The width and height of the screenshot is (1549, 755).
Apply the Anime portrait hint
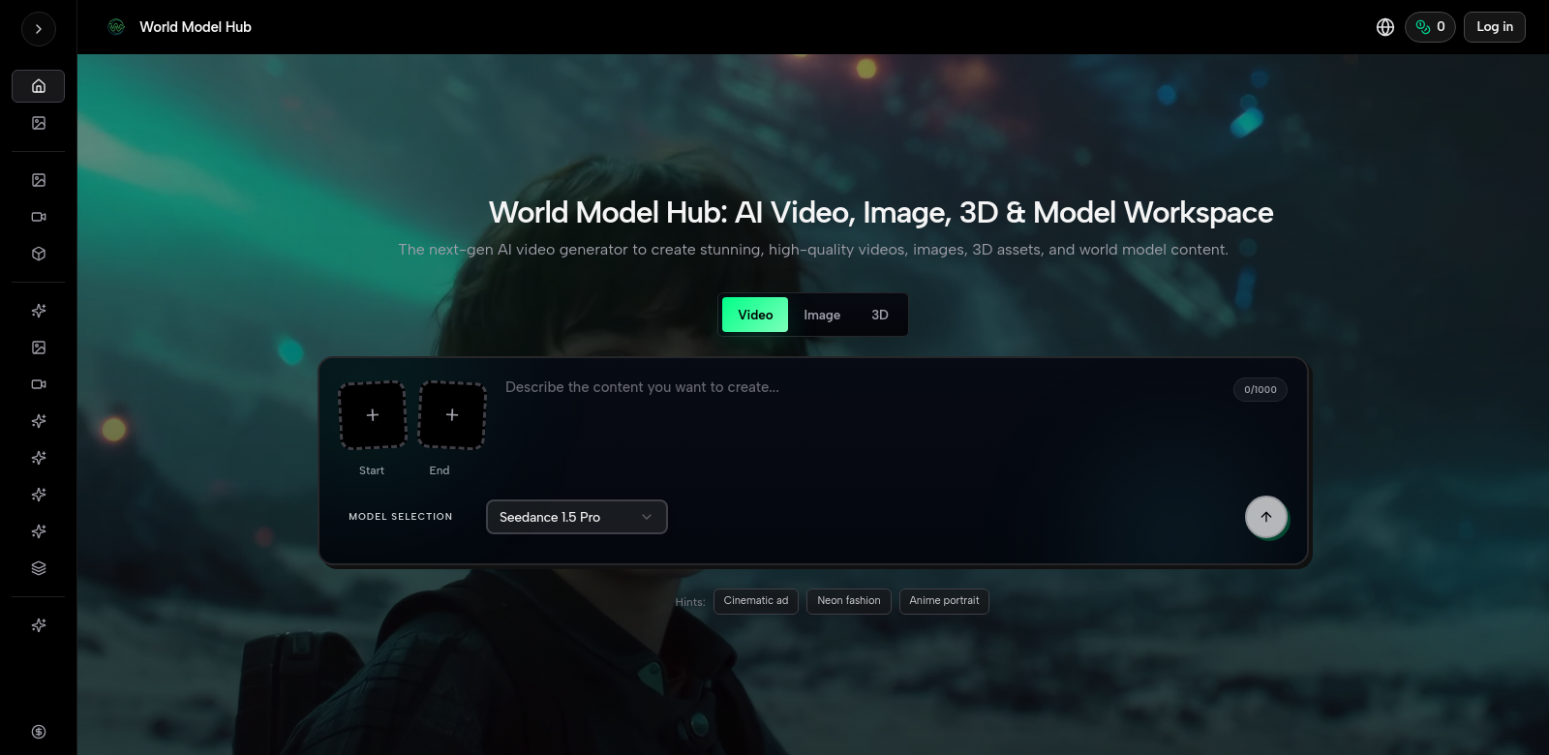click(944, 601)
